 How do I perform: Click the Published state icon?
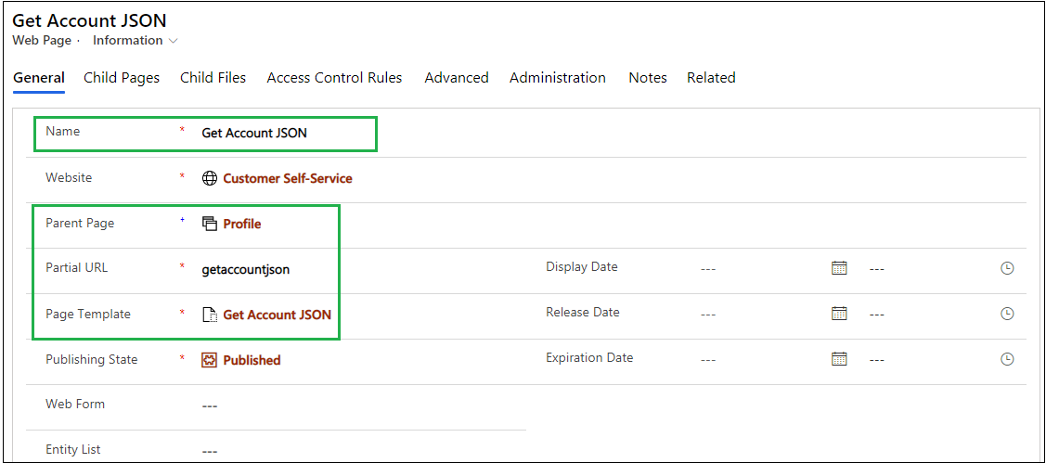point(210,360)
